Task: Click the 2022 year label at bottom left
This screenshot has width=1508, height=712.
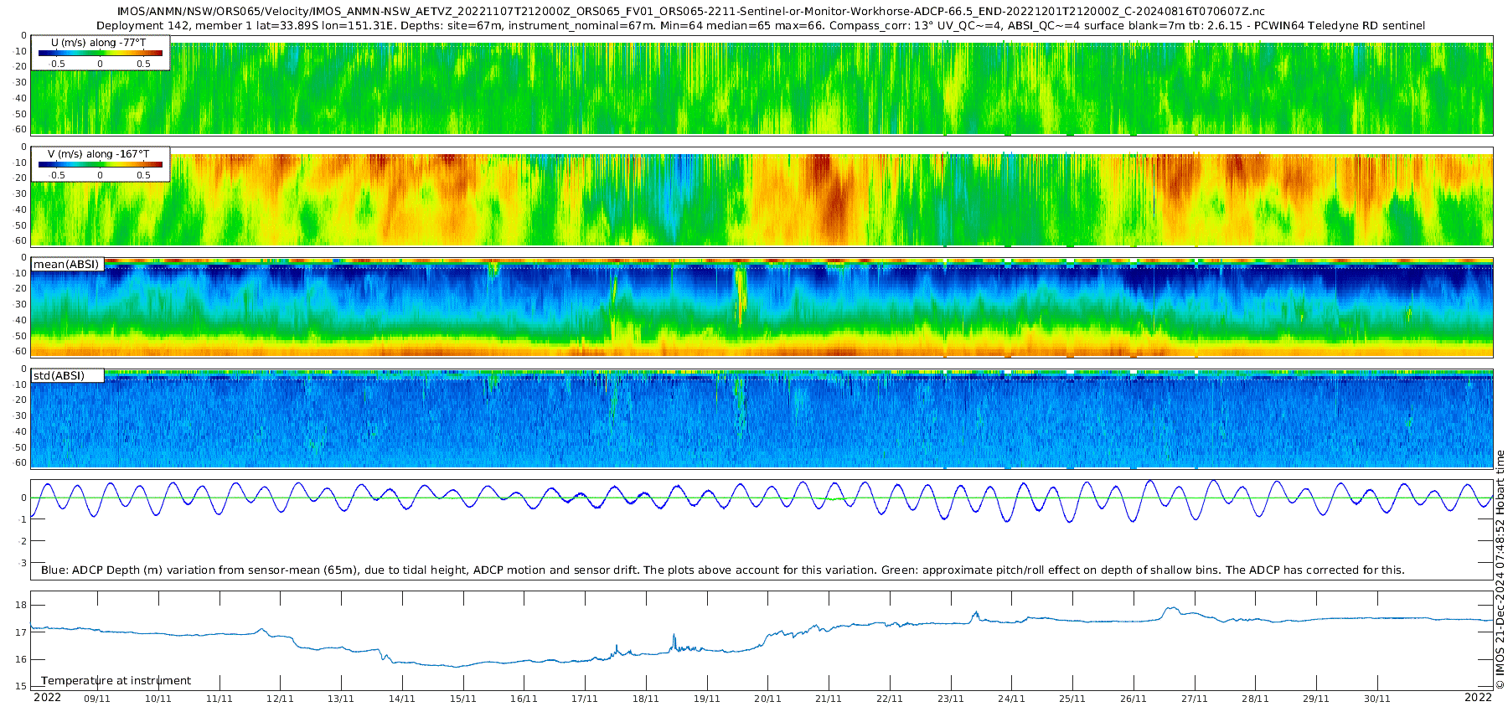Action: pyautogui.click(x=47, y=698)
